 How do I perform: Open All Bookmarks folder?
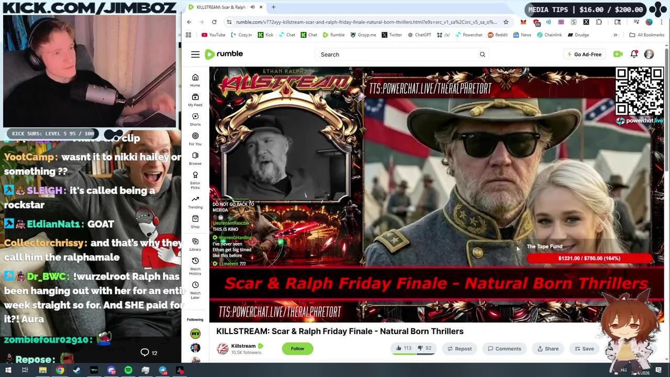click(646, 35)
